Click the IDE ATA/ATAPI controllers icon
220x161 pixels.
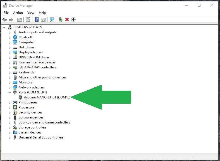pyautogui.click(x=15, y=67)
